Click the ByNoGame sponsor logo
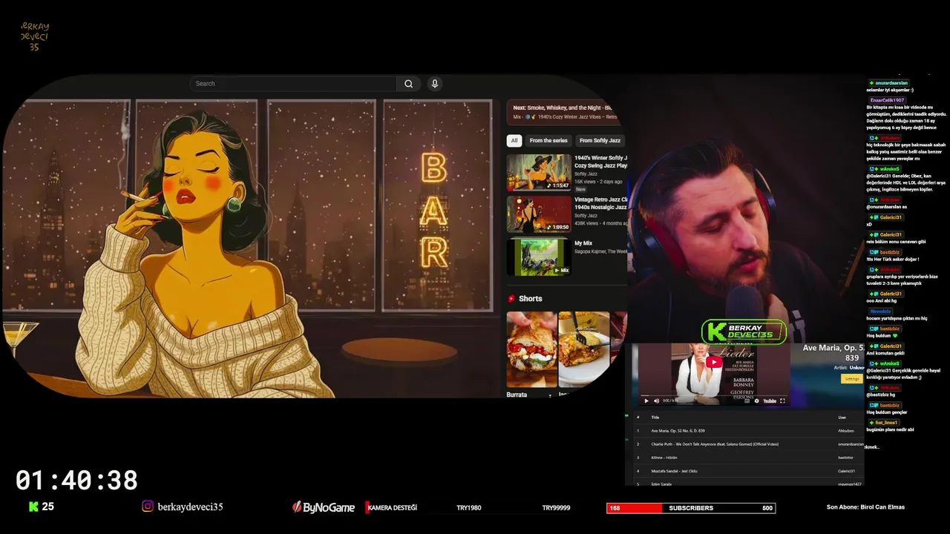 (324, 507)
